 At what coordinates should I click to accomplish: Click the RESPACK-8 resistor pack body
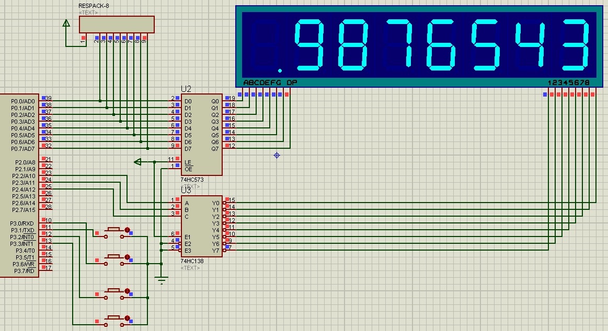point(117,25)
